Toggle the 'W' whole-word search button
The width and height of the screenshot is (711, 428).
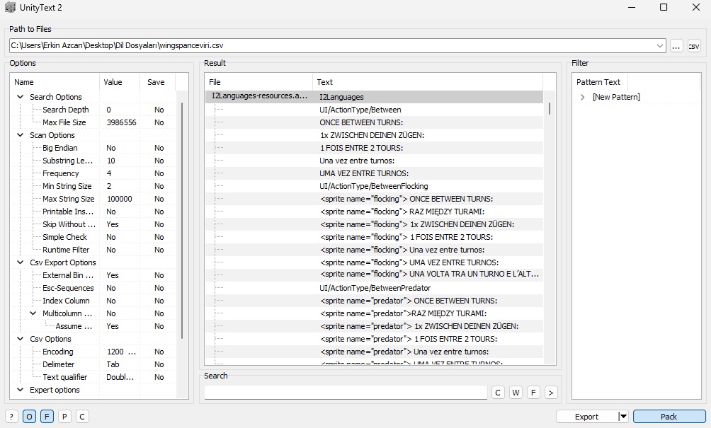516,393
